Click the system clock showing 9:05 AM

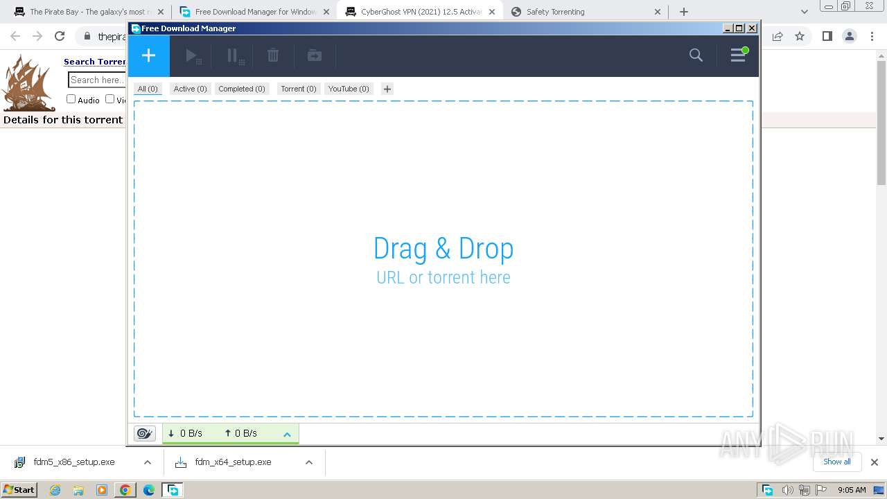852,490
